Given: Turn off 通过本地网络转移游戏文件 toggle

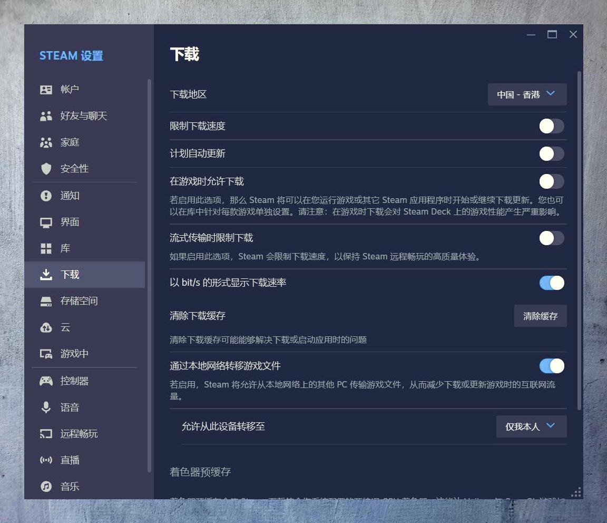Looking at the screenshot, I should [x=552, y=366].
